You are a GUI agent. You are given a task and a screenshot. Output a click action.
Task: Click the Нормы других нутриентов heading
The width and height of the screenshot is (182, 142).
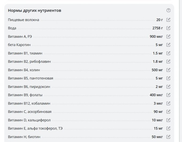[x=35, y=11]
